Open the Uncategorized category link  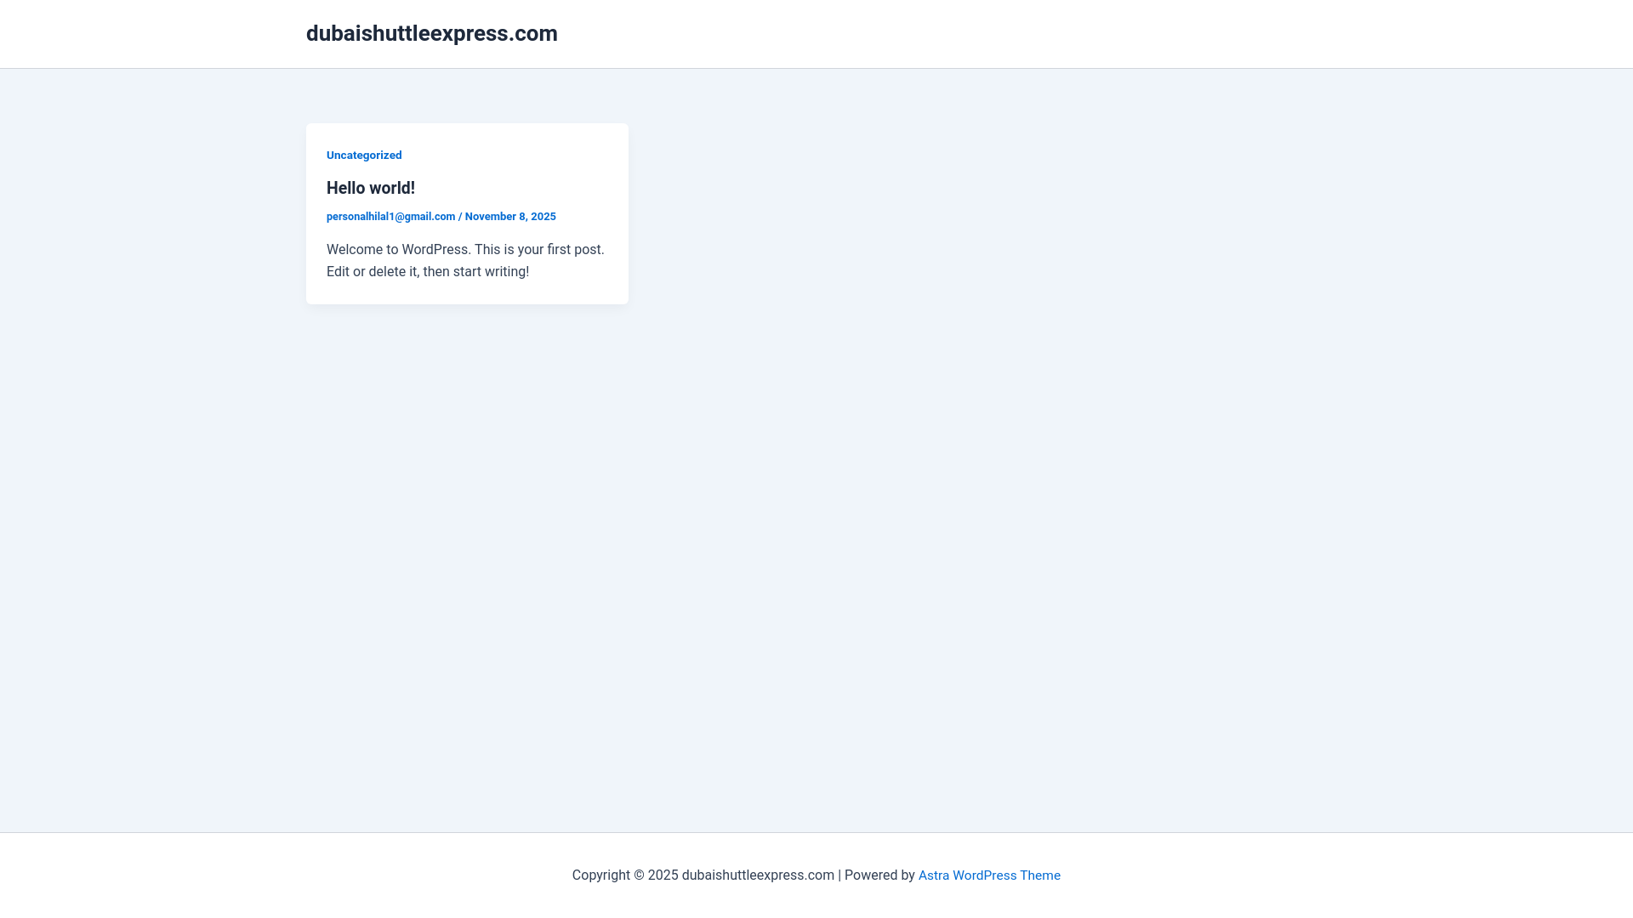pyautogui.click(x=364, y=155)
